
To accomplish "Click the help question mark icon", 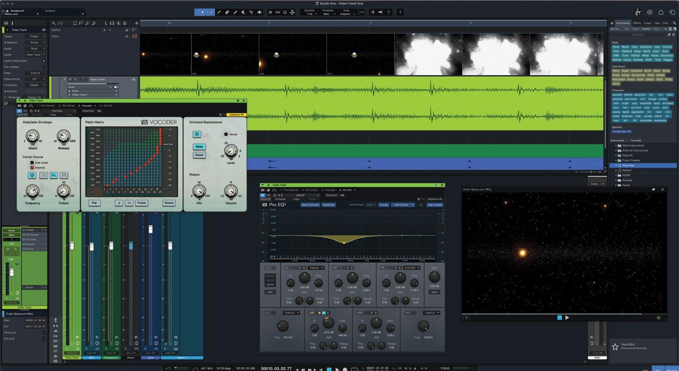I will tap(400, 12).
